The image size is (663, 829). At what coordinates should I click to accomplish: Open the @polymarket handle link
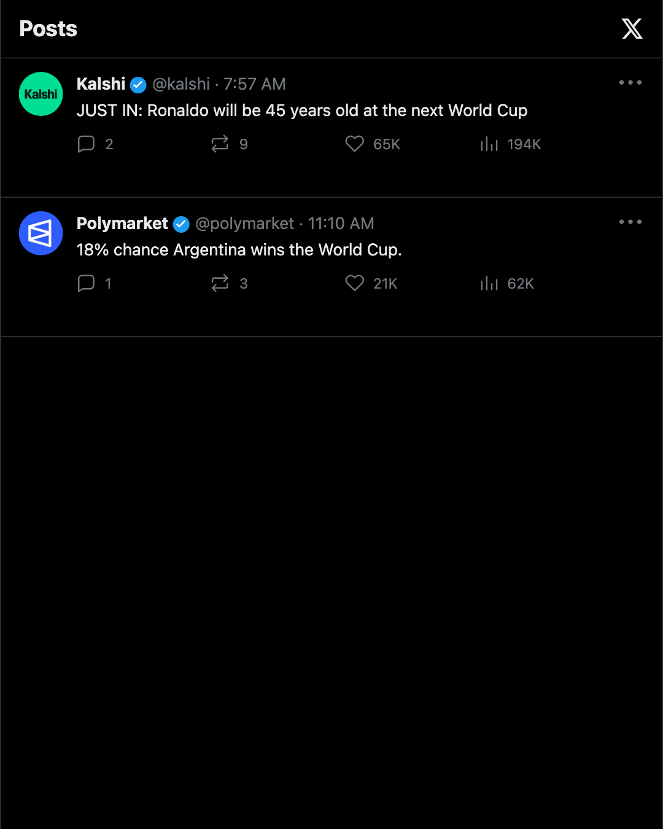pyautogui.click(x=245, y=224)
